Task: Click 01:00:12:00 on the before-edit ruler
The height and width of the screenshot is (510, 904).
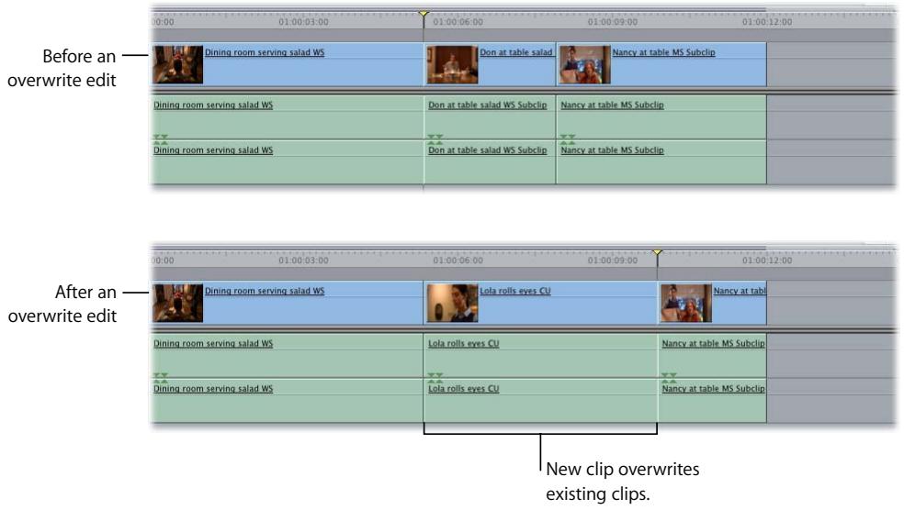Action: click(x=767, y=22)
